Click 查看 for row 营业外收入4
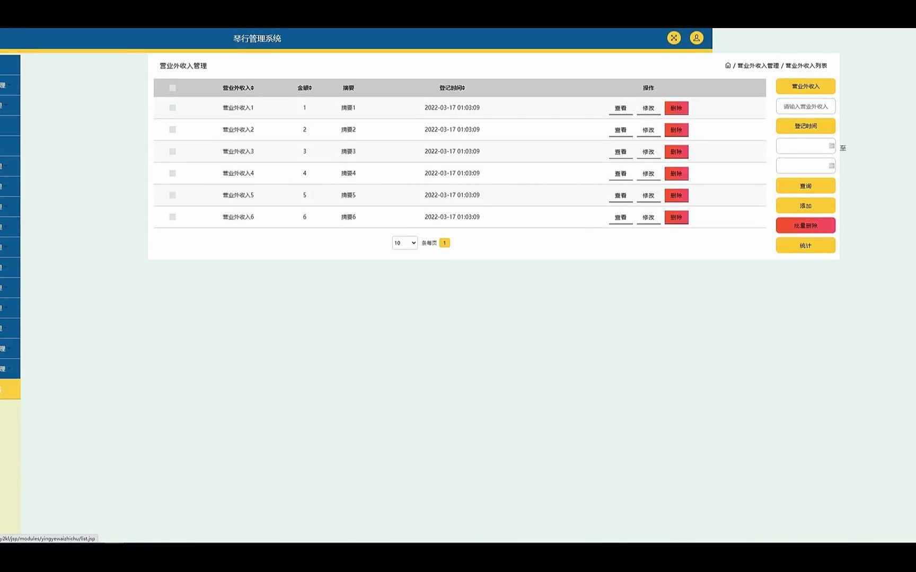This screenshot has height=572, width=916. click(620, 174)
